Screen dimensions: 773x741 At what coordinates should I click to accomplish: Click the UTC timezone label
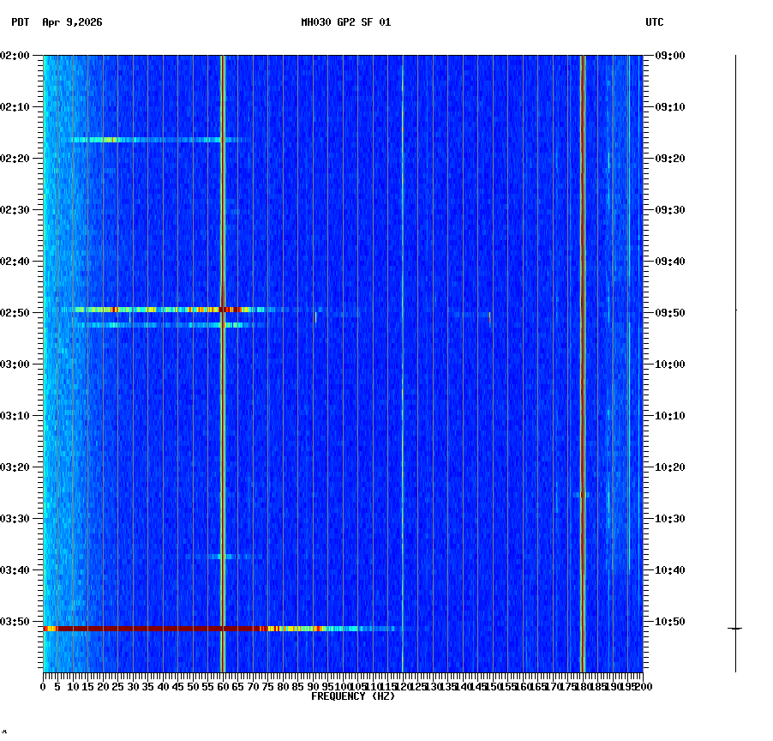(x=656, y=23)
